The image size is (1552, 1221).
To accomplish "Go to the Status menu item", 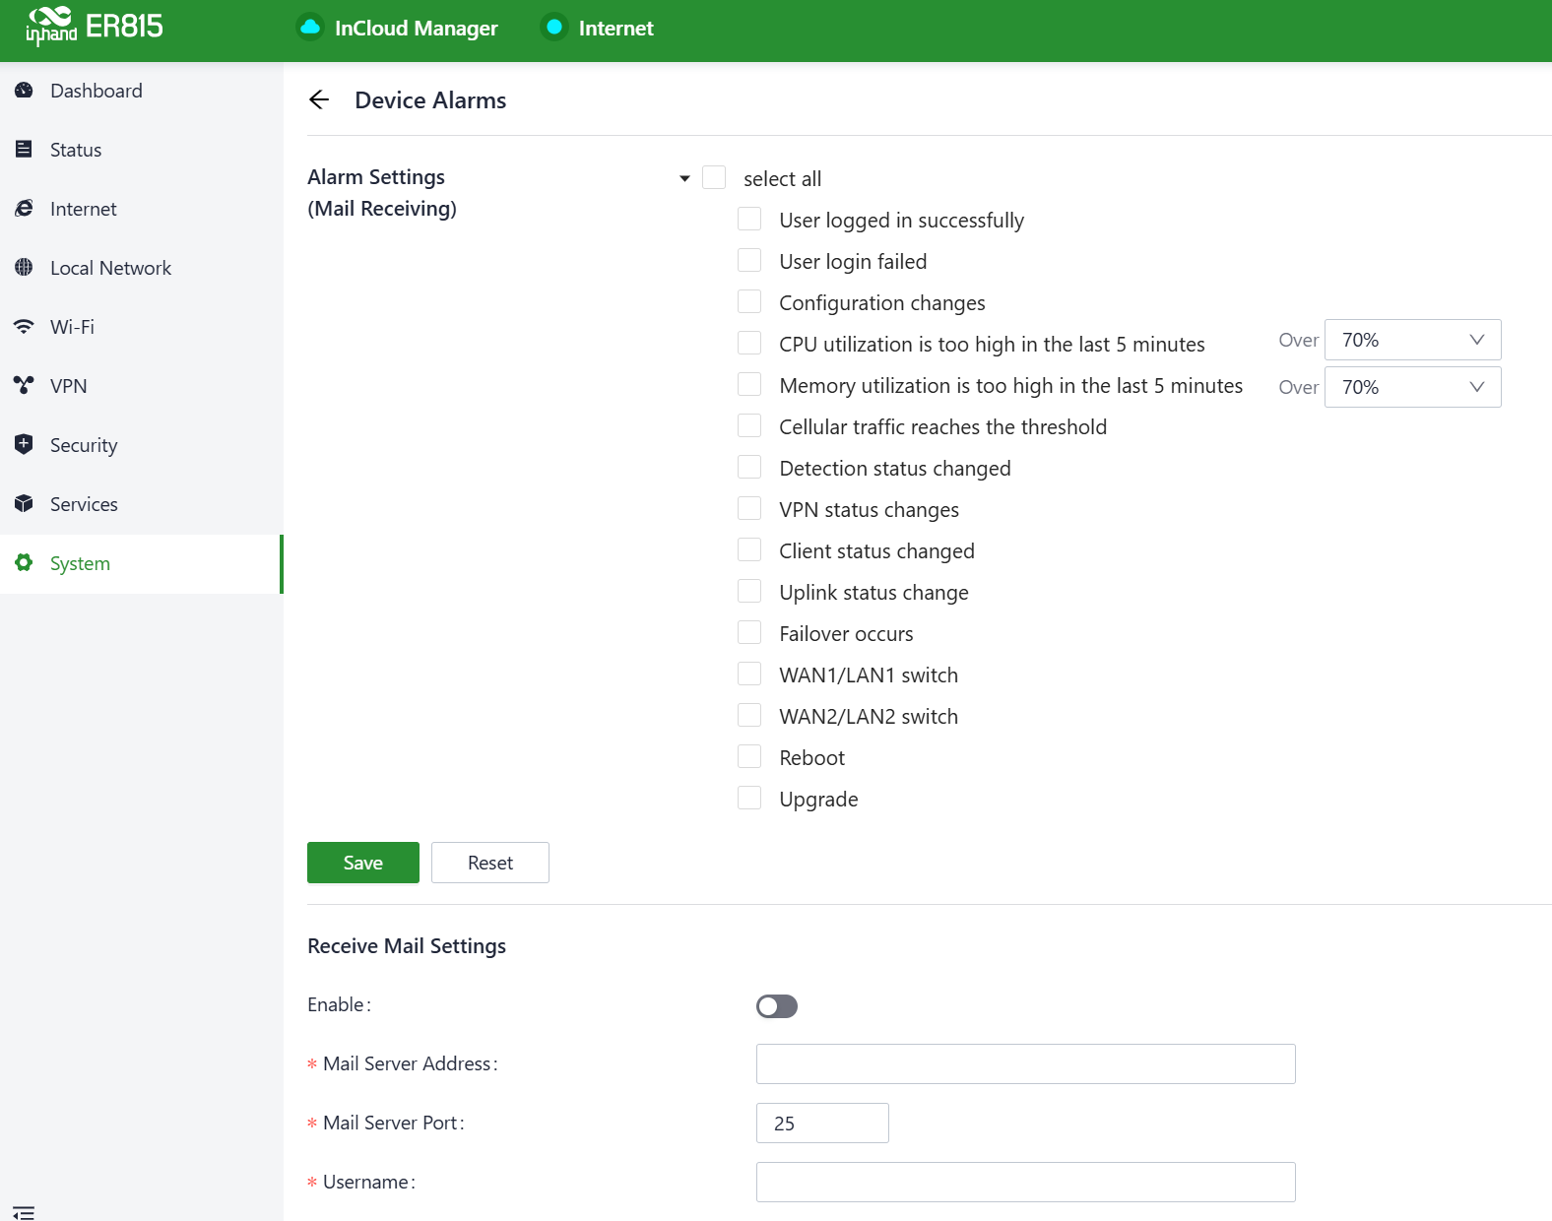I will pyautogui.click(x=76, y=150).
